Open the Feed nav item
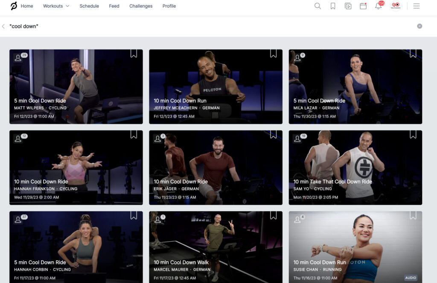The image size is (437, 283). click(114, 6)
